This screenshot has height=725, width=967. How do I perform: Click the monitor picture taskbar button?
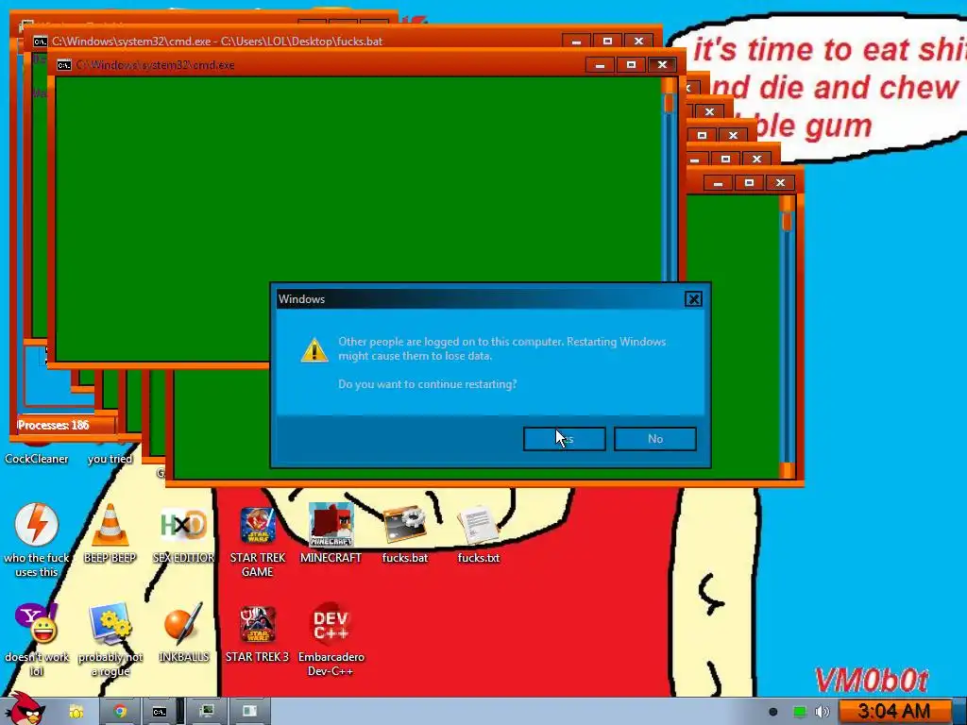pos(207,712)
